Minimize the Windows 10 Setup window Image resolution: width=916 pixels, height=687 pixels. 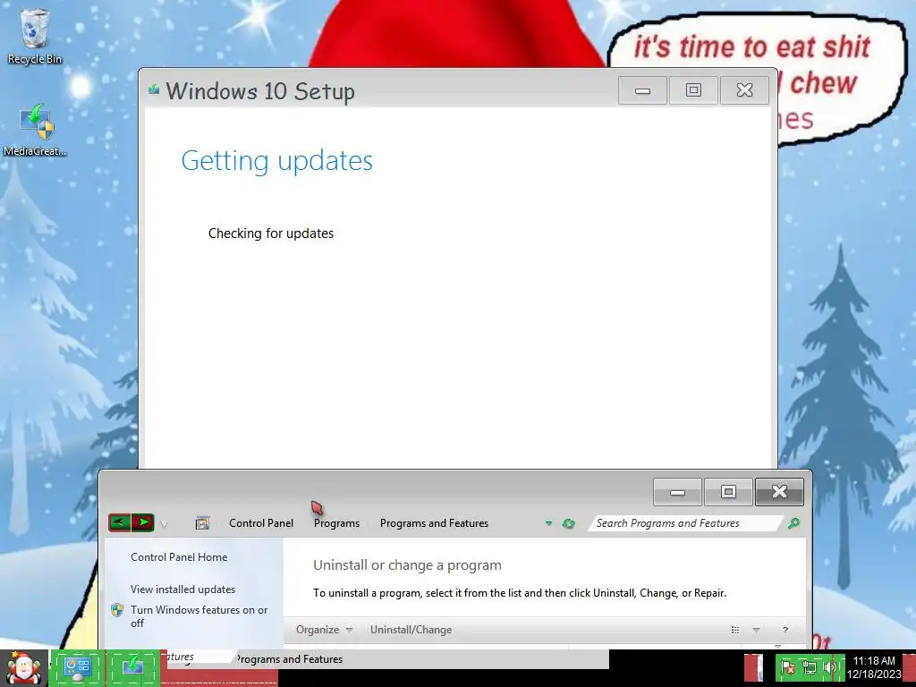pyautogui.click(x=642, y=90)
